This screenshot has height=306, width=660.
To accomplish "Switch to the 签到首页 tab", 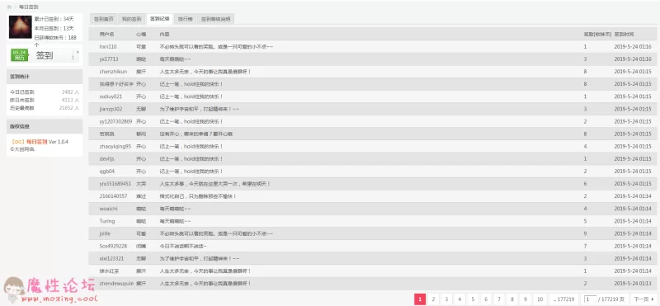I will pos(104,19).
